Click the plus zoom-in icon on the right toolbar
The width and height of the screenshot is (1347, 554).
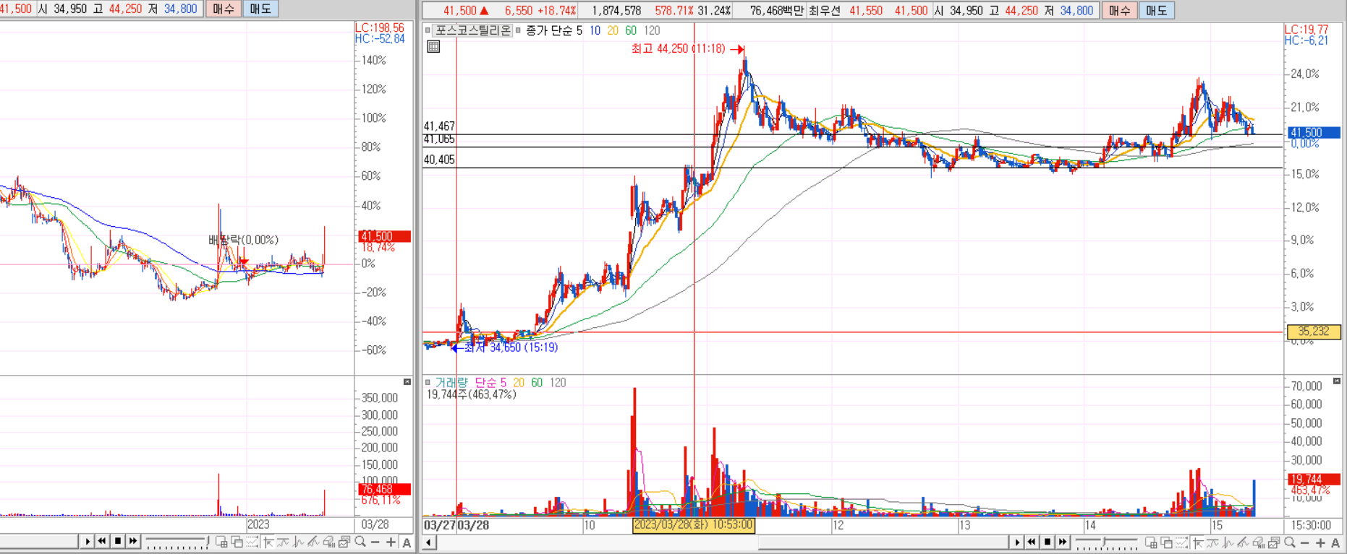click(x=1320, y=542)
